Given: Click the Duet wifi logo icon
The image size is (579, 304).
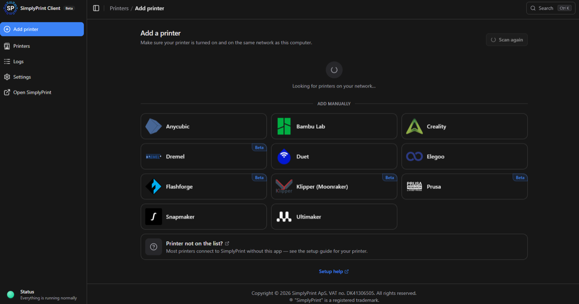Looking at the screenshot, I should click(x=284, y=156).
